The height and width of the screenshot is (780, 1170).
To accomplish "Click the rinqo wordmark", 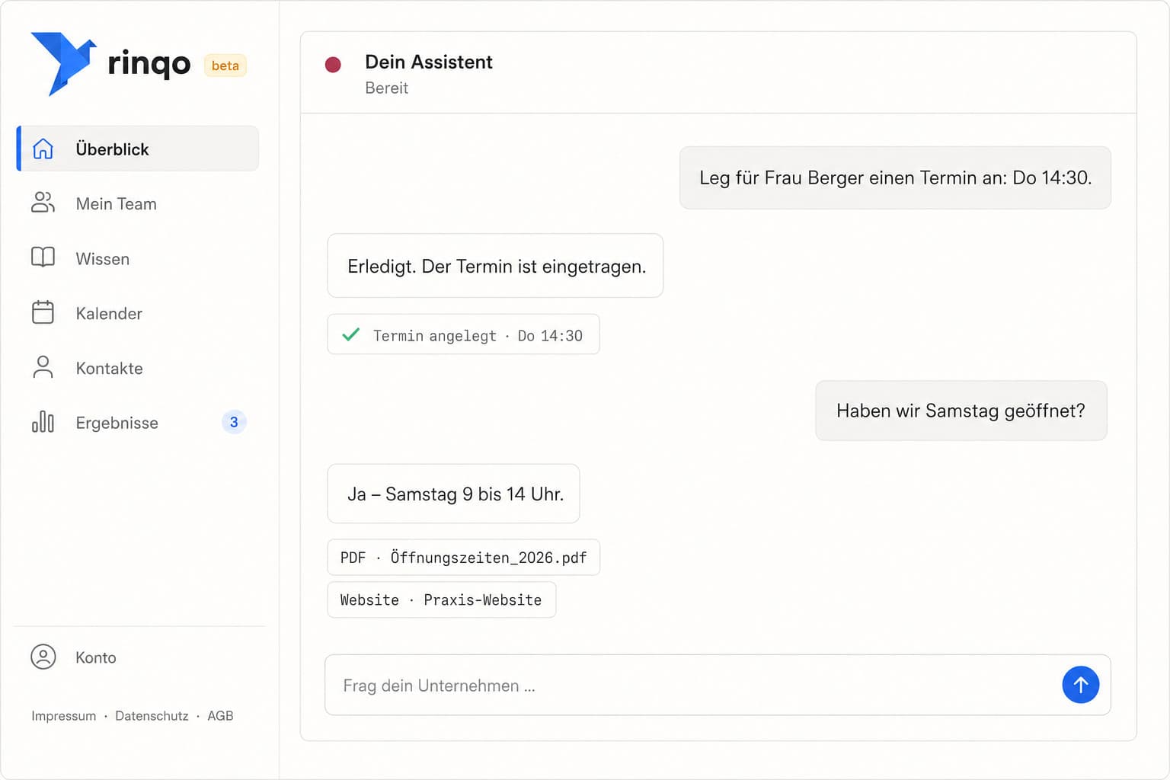I will pos(149,64).
